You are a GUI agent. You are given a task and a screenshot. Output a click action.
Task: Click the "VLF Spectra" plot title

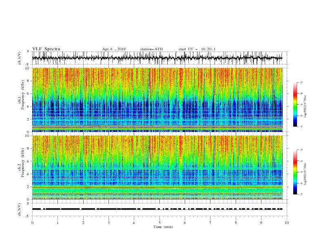point(46,49)
